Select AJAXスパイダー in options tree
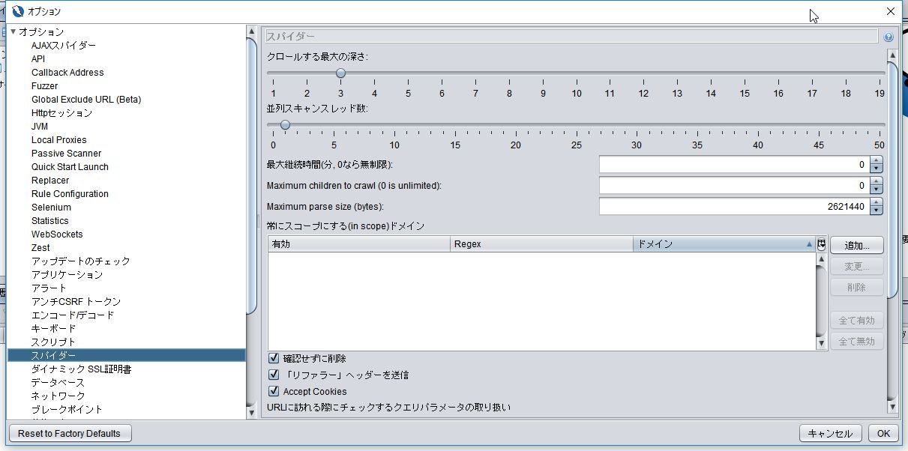This screenshot has height=451, width=908. click(64, 46)
